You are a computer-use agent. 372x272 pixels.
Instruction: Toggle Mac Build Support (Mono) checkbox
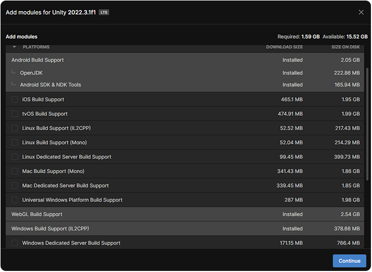[x=15, y=171]
